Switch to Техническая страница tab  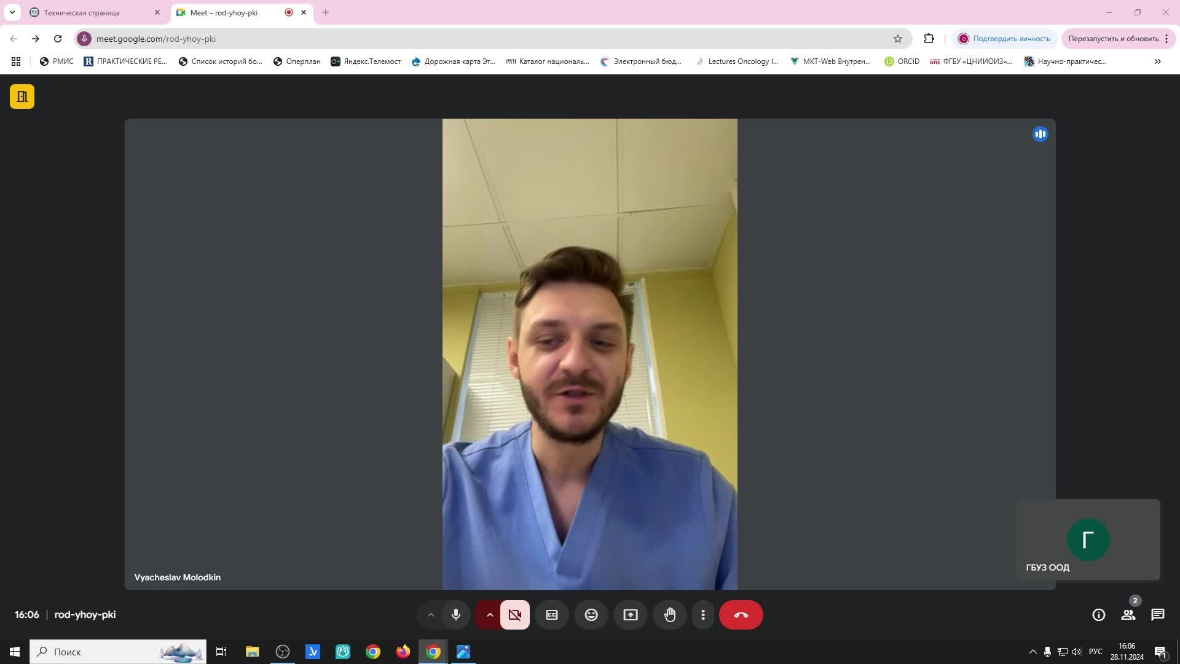82,12
